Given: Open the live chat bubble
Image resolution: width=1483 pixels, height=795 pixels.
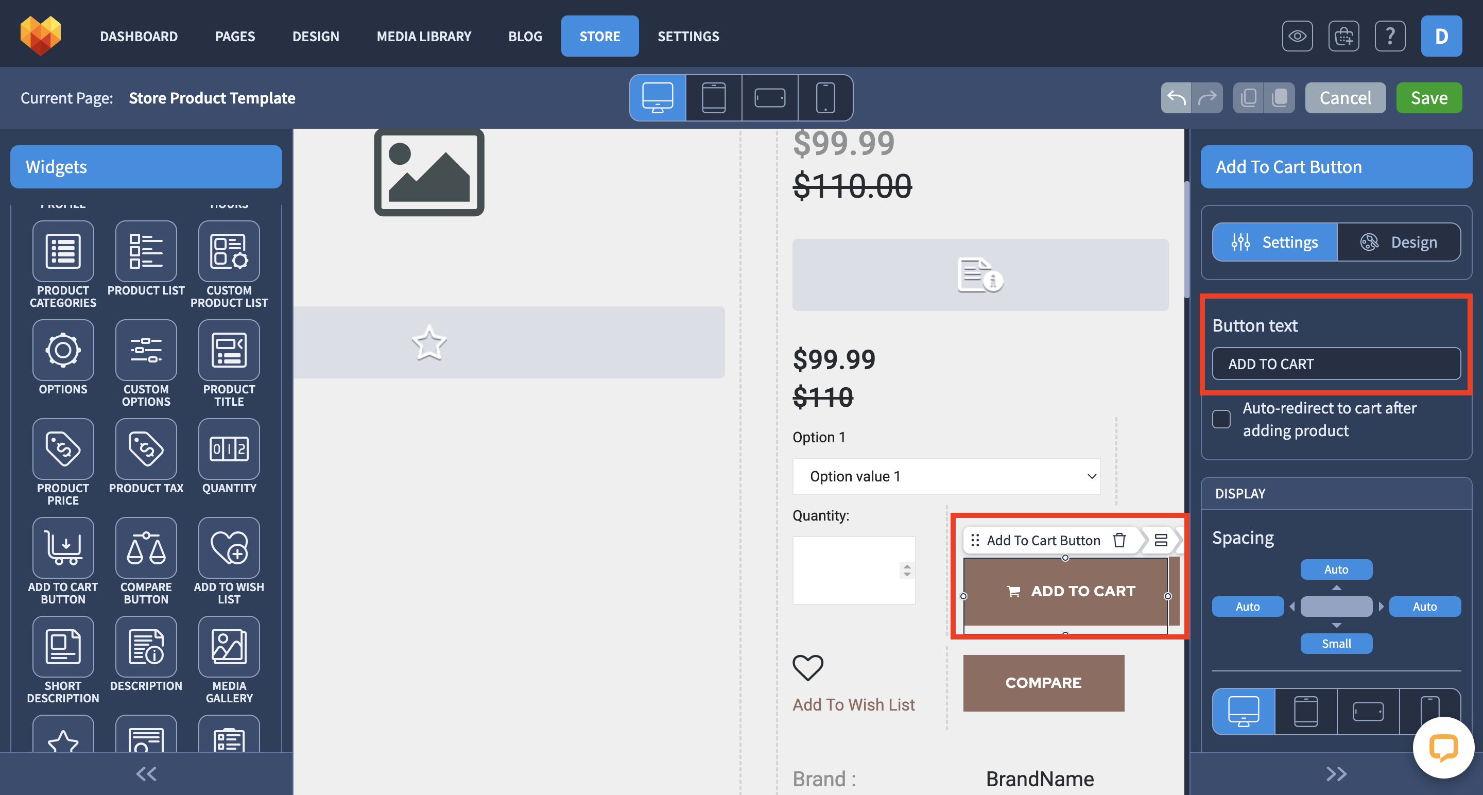Looking at the screenshot, I should 1444,748.
